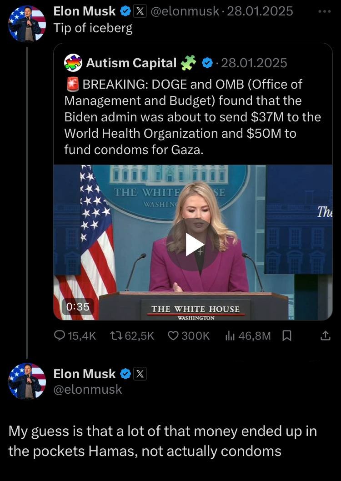Click Elon Musk's top profile avatar
The height and width of the screenshot is (481, 341).
point(27,23)
